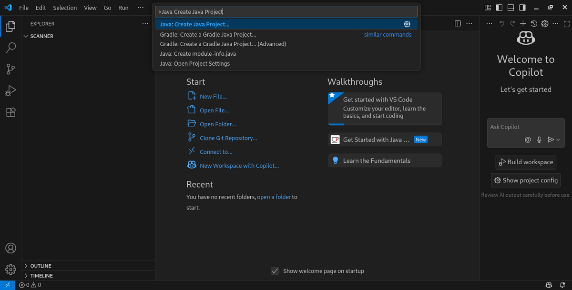Open Copilot status icon in status bar
The height and width of the screenshot is (290, 572).
pyautogui.click(x=550, y=285)
